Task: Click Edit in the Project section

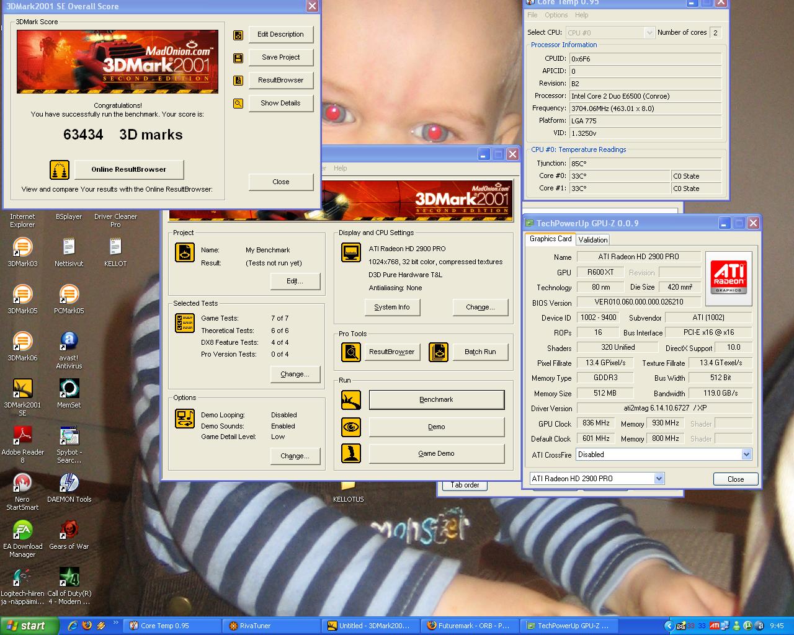Action: 295,282
